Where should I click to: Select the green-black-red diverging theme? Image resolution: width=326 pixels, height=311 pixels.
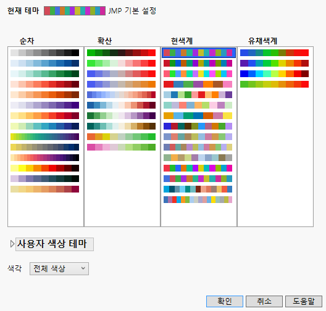point(121,53)
